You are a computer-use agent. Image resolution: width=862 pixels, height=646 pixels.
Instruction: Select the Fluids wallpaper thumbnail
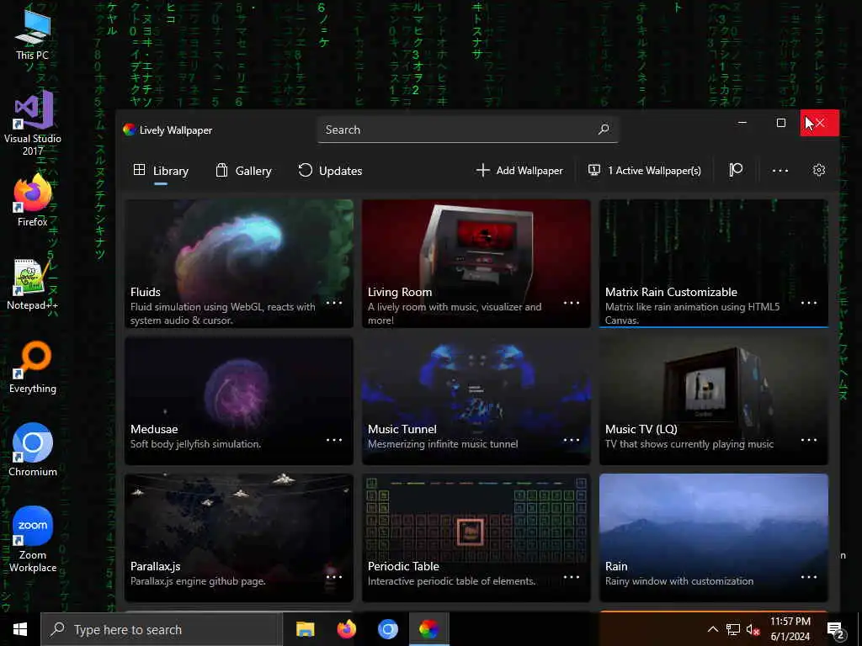tap(239, 263)
